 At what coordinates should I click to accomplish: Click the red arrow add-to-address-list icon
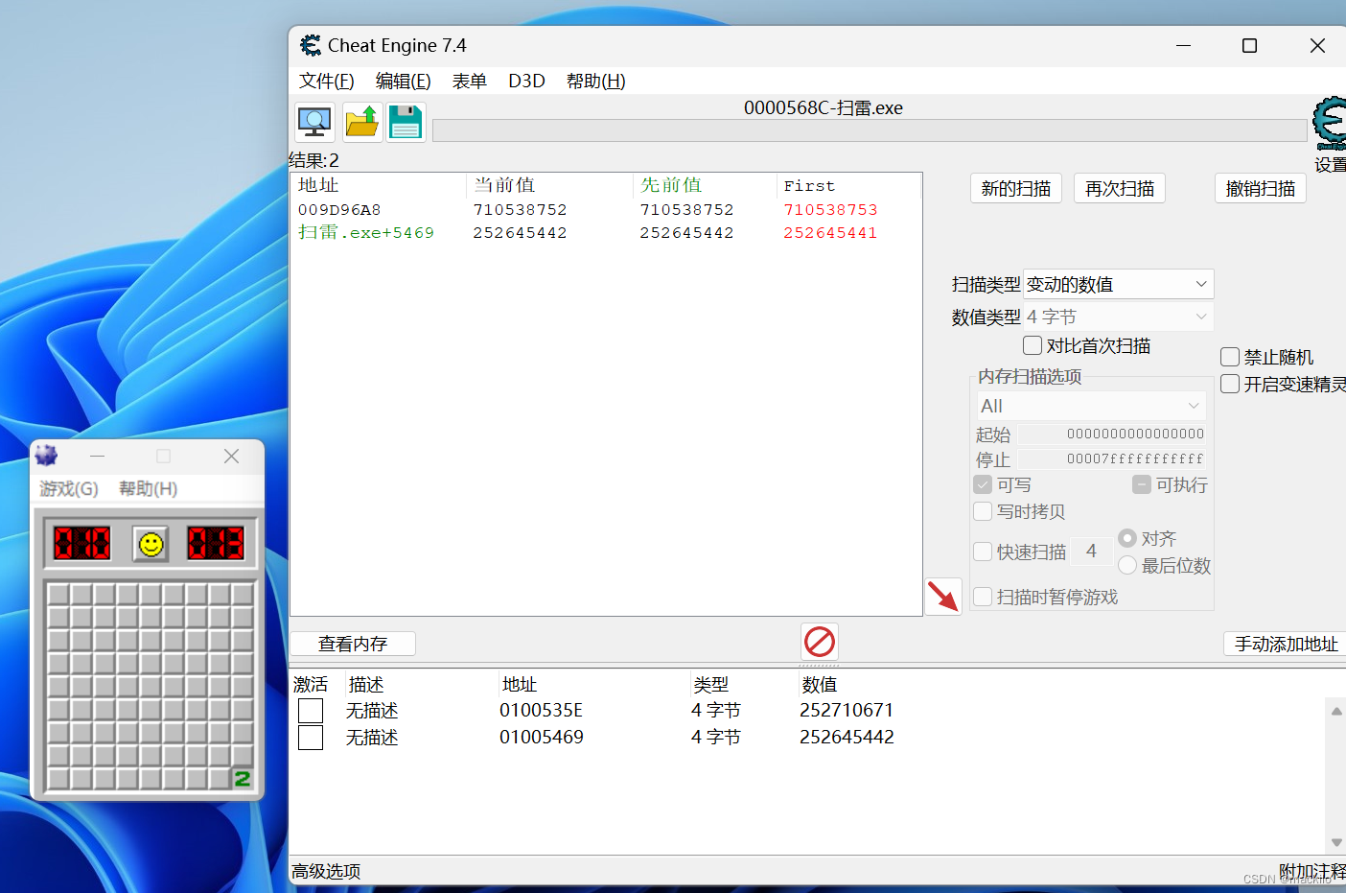(943, 597)
